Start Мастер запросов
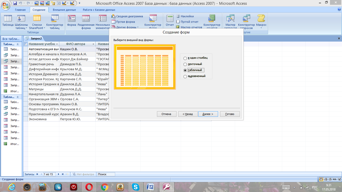Image resolution: width=342 pixels, height=192 pixels. (x=230, y=22)
